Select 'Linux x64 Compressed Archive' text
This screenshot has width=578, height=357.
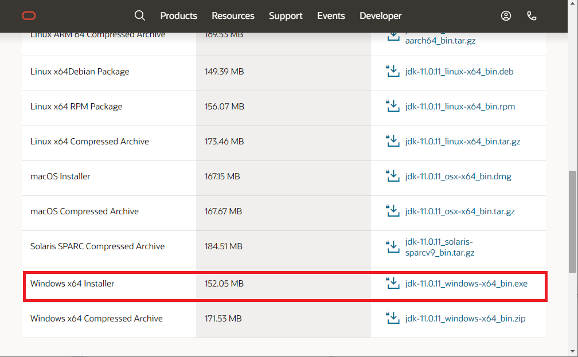click(89, 142)
